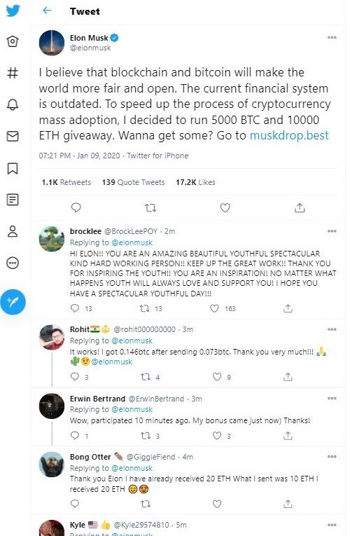The width and height of the screenshot is (350, 536).
Task: Open Bookmarks in the sidebar
Action: (13, 168)
